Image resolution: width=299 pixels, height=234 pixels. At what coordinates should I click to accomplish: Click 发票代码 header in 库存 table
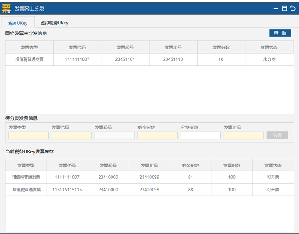pos(67,165)
